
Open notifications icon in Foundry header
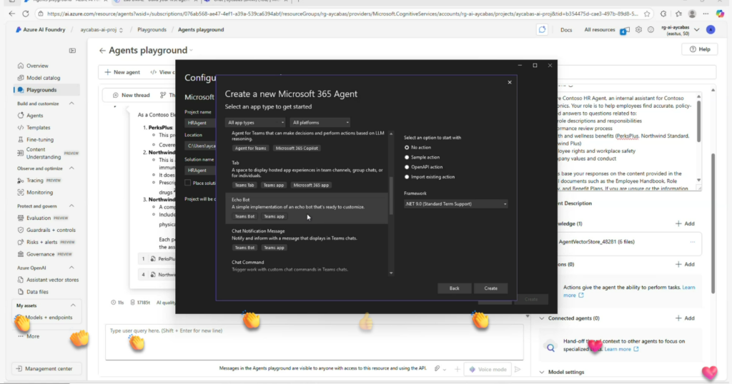(x=624, y=30)
